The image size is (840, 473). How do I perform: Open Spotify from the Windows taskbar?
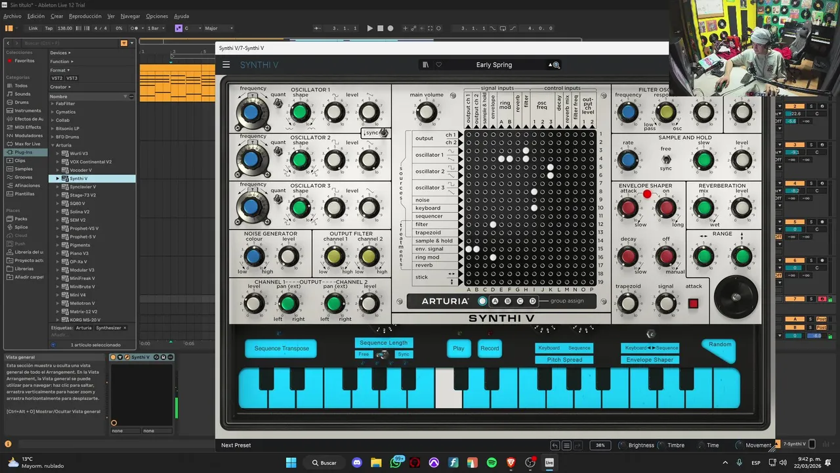pos(492,462)
